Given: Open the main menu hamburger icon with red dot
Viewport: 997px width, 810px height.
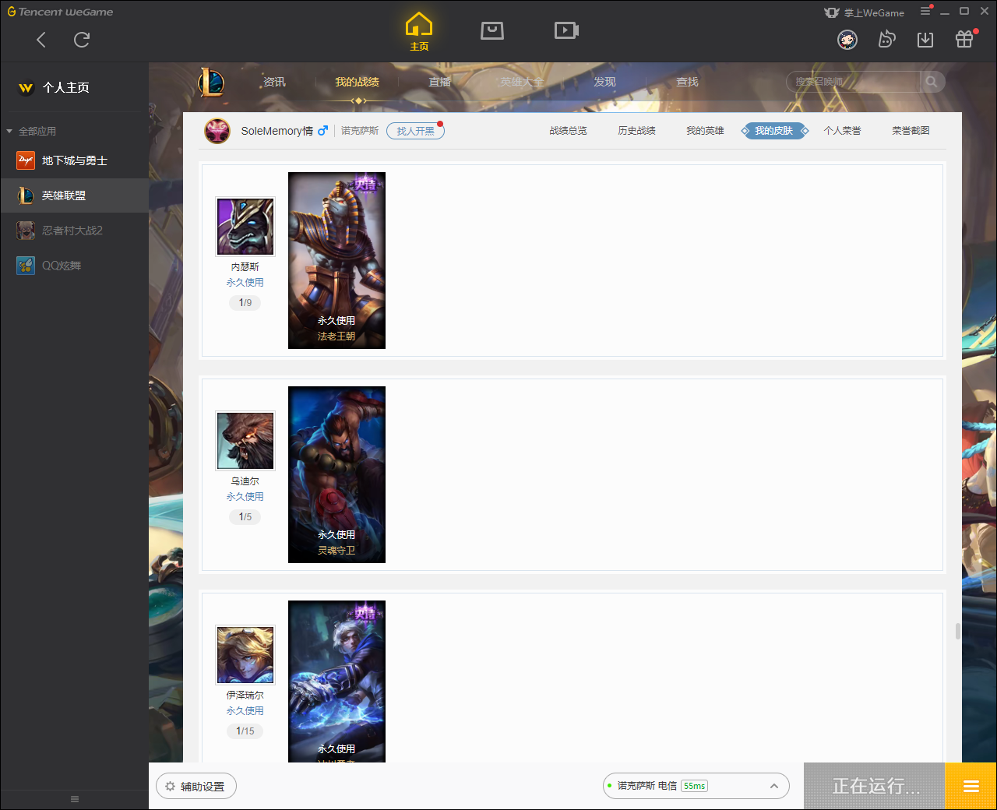Looking at the screenshot, I should pos(925,11).
